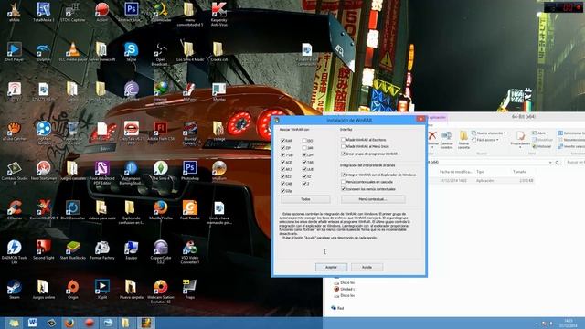Screen dimensions: 585x329
Task: Open Webcam Station Evolution shortcut
Action: [161, 292]
